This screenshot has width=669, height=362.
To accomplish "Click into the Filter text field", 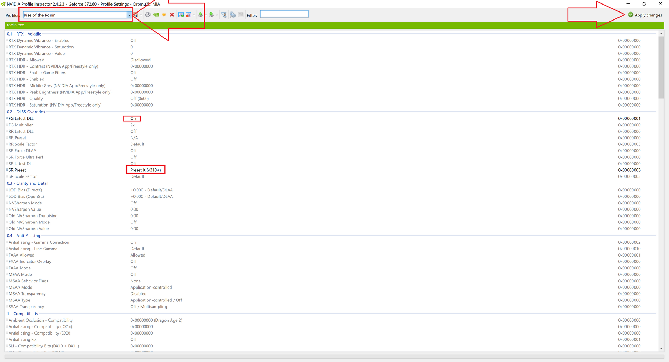I will 284,14.
